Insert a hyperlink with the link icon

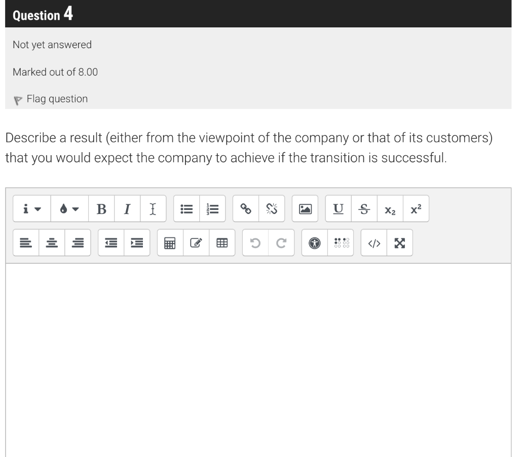(246, 208)
